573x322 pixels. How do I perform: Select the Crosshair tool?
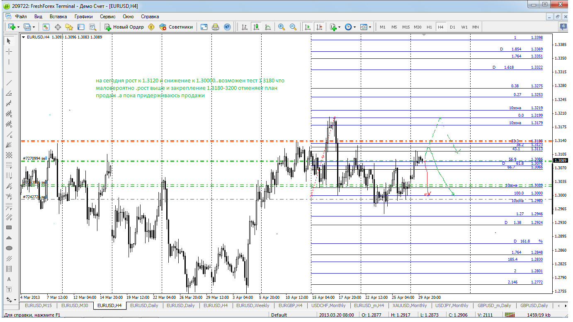[9, 51]
